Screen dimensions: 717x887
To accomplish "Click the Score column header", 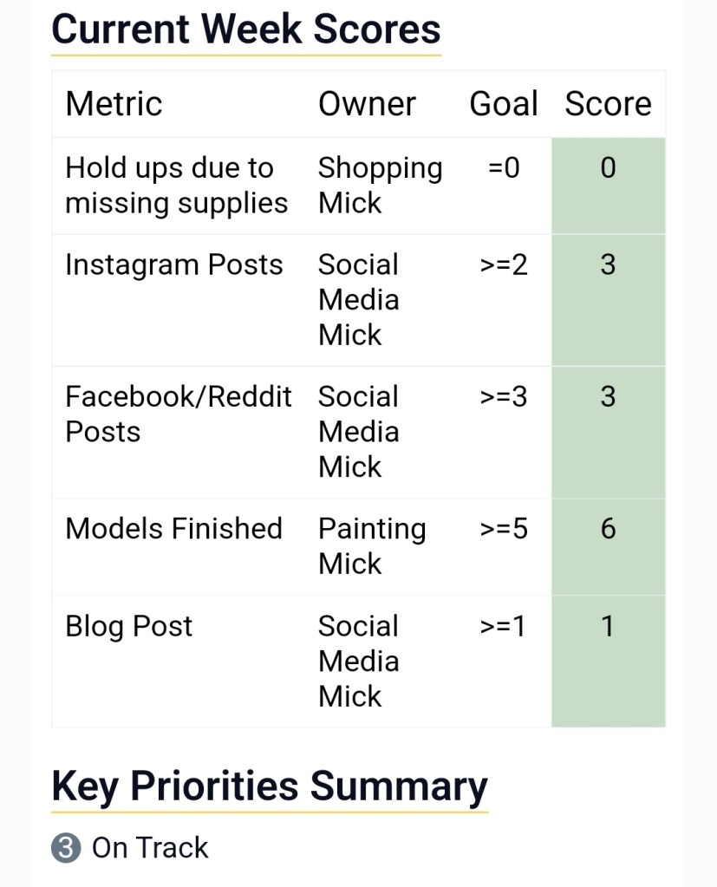I will pyautogui.click(x=608, y=104).
